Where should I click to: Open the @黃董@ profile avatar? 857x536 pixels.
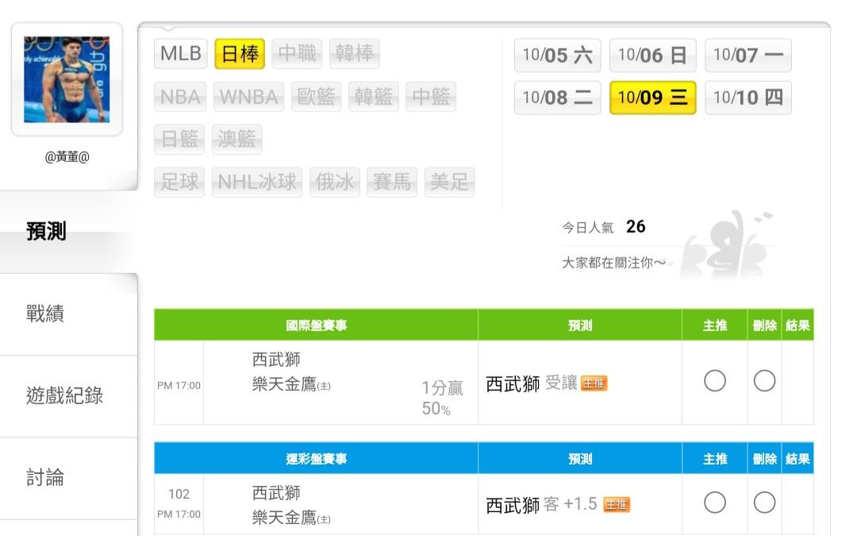point(67,79)
